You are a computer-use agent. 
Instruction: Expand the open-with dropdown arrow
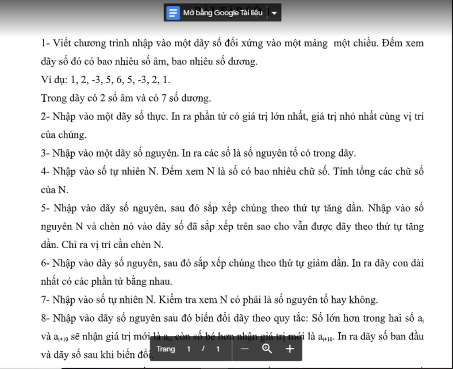click(274, 13)
